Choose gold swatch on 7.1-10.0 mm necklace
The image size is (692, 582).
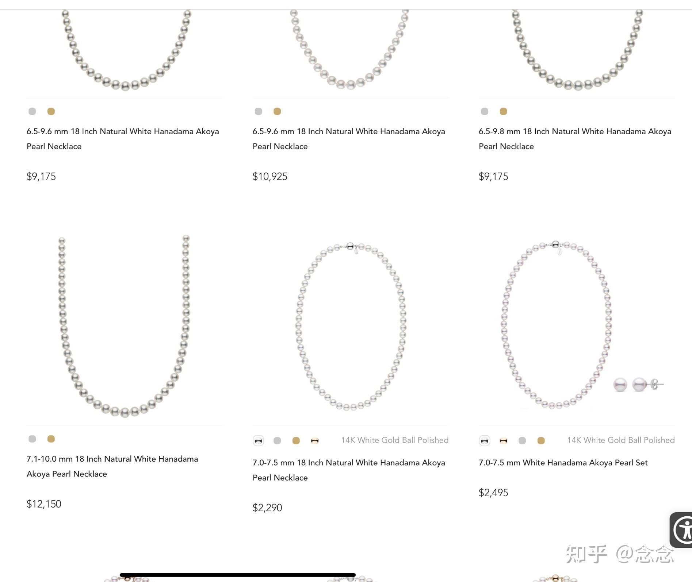click(51, 439)
